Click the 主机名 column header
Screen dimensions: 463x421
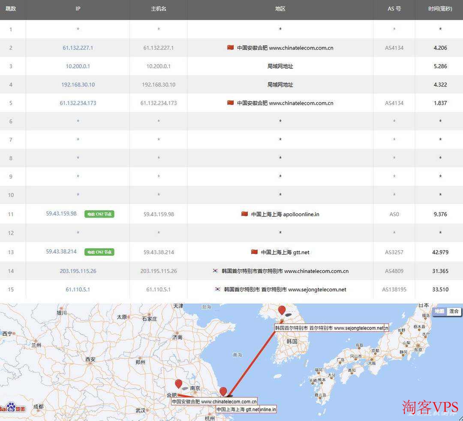(159, 9)
